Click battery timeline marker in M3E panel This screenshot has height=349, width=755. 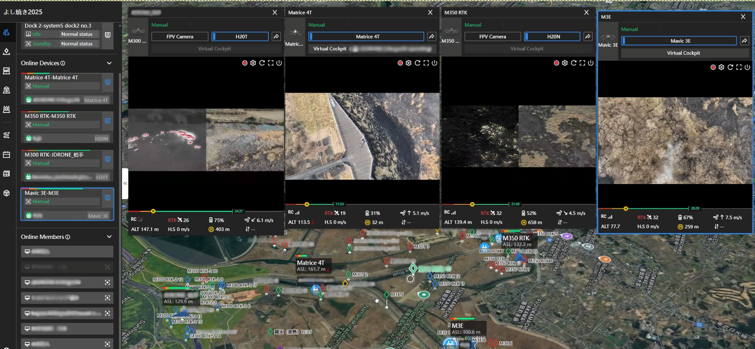[x=626, y=209]
